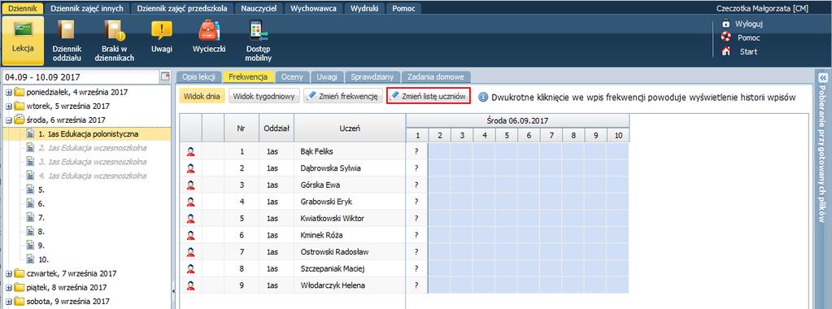
Task: Click Zmień frekwencję button
Action: click(x=342, y=97)
